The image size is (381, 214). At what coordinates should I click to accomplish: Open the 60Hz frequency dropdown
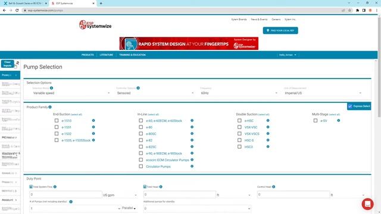pyautogui.click(x=239, y=93)
